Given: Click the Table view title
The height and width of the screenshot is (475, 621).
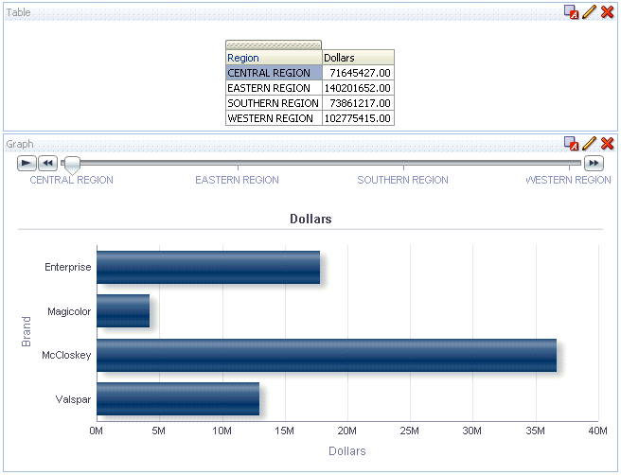Looking at the screenshot, I should coord(18,12).
